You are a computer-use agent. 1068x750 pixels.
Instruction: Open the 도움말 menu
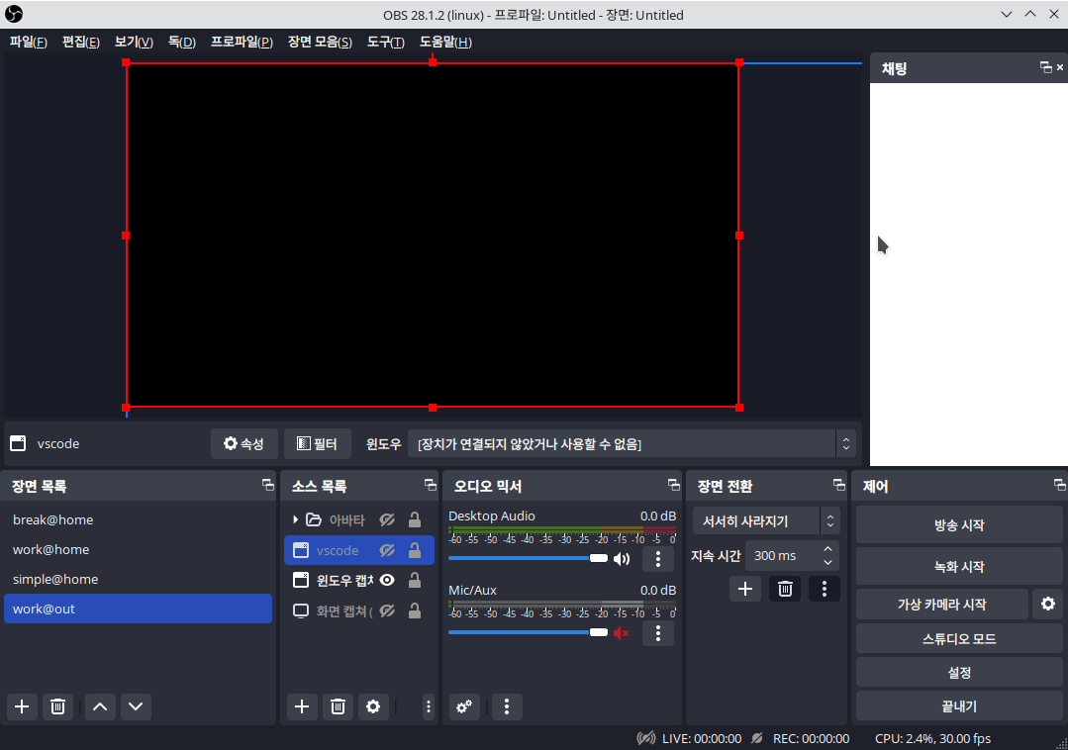(x=445, y=43)
